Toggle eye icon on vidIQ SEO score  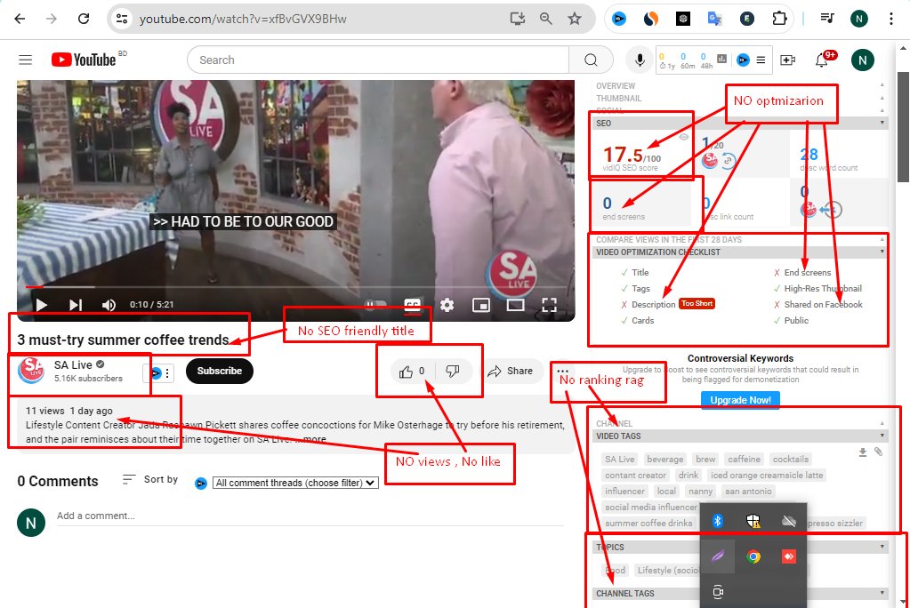(x=684, y=137)
